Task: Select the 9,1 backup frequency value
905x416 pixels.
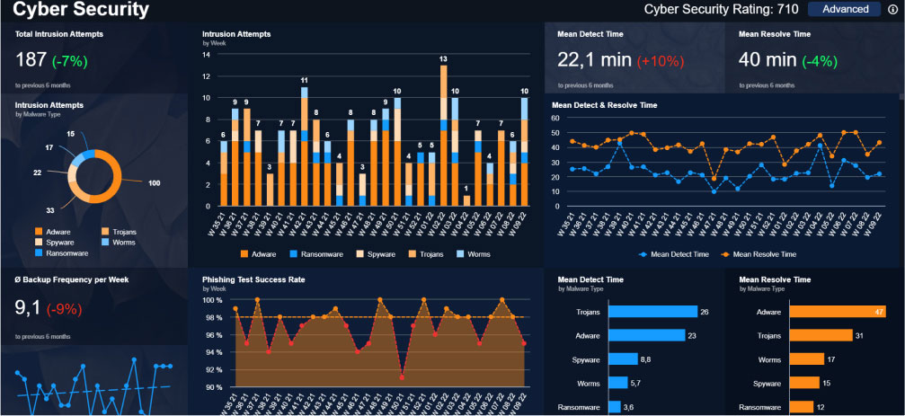Action: coord(28,308)
